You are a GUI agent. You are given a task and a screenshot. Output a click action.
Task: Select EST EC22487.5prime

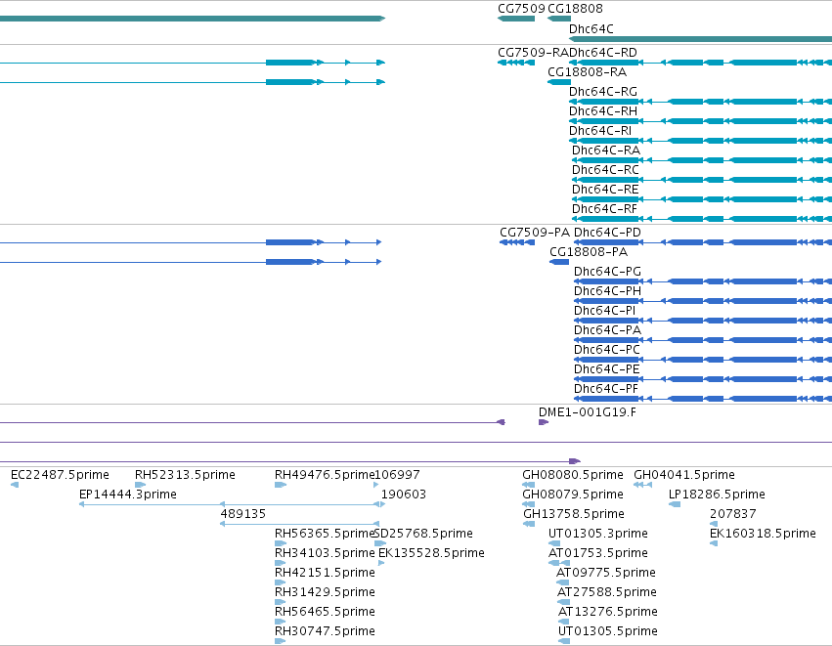click(x=60, y=475)
